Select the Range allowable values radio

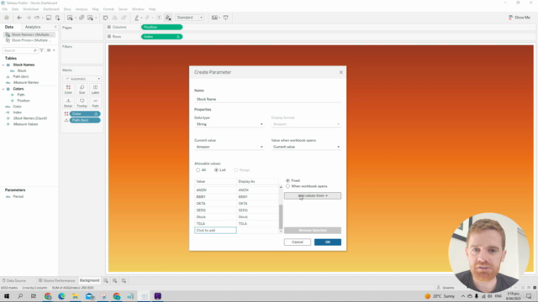235,169
